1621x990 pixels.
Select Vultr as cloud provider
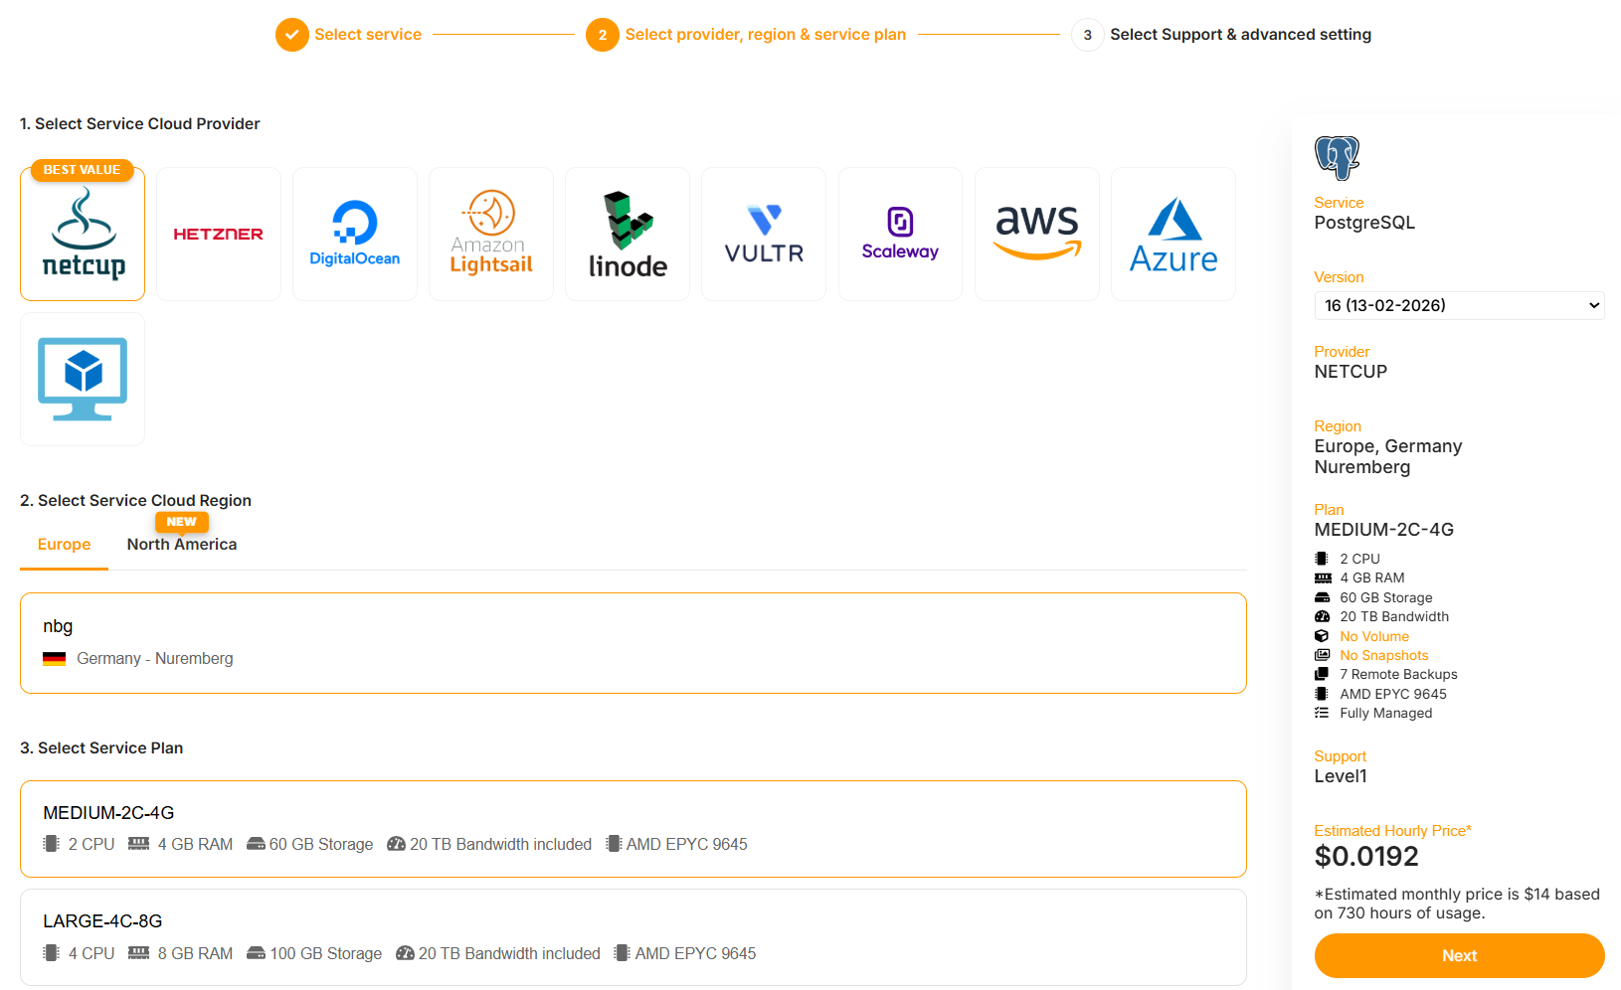764,234
